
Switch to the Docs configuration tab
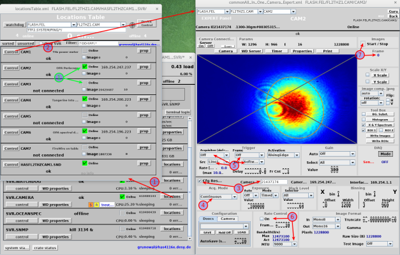[x=209, y=217]
